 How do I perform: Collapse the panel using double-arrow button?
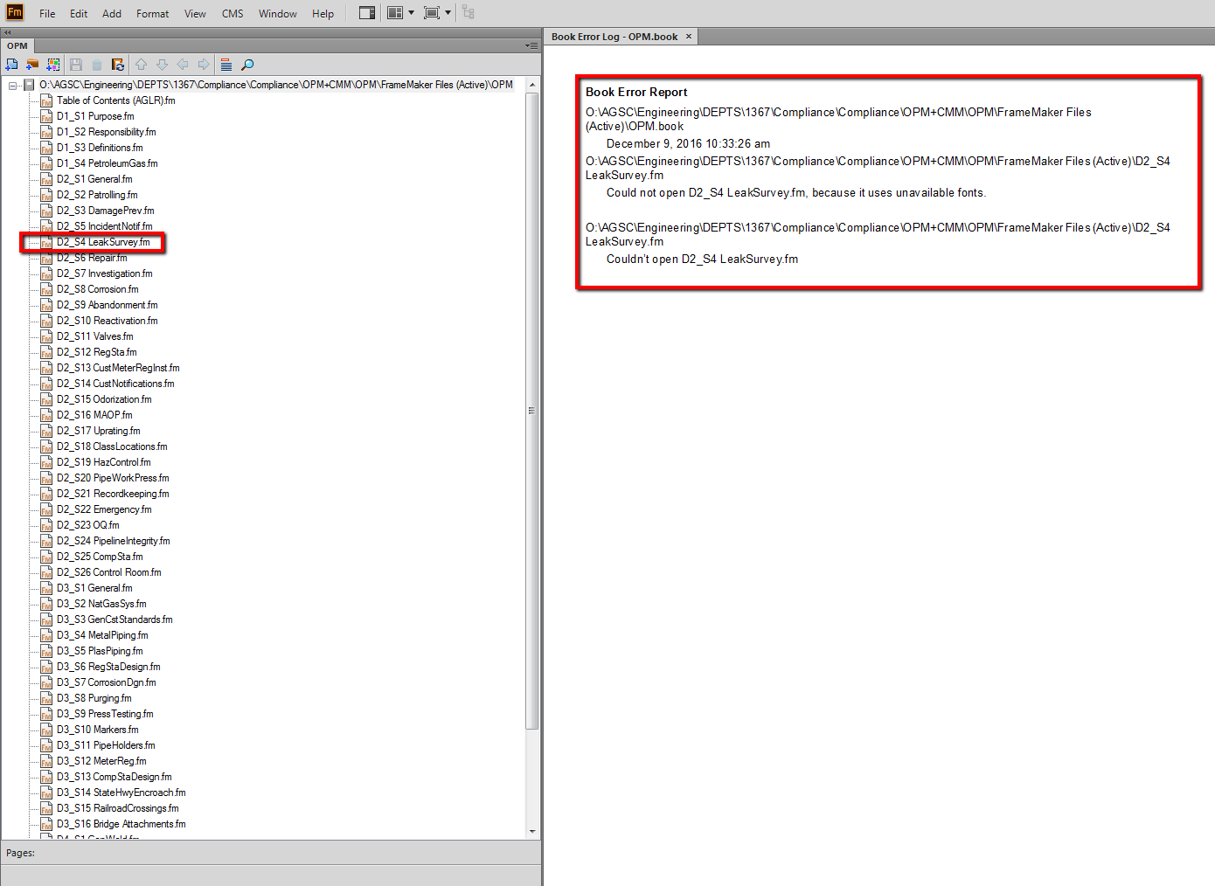click(8, 32)
